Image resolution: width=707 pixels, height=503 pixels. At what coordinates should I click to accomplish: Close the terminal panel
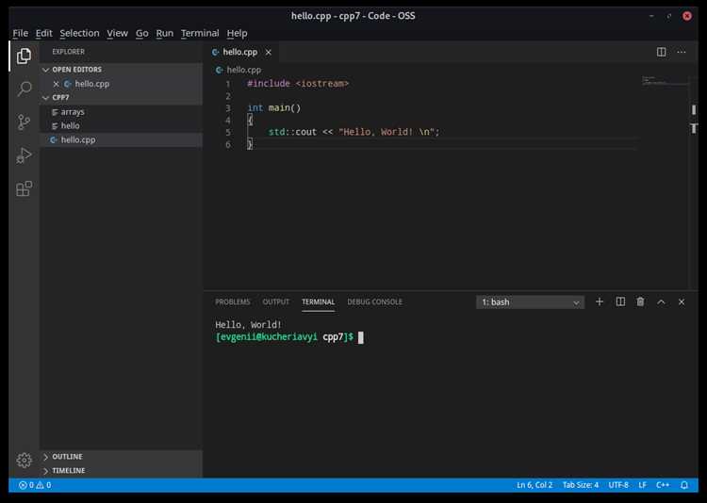(x=682, y=302)
